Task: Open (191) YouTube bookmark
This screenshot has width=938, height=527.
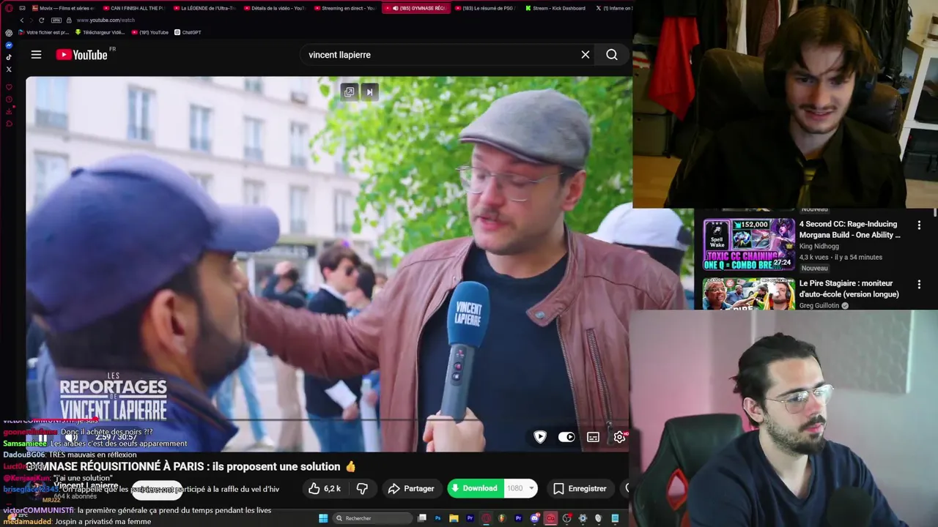Action: [150, 32]
